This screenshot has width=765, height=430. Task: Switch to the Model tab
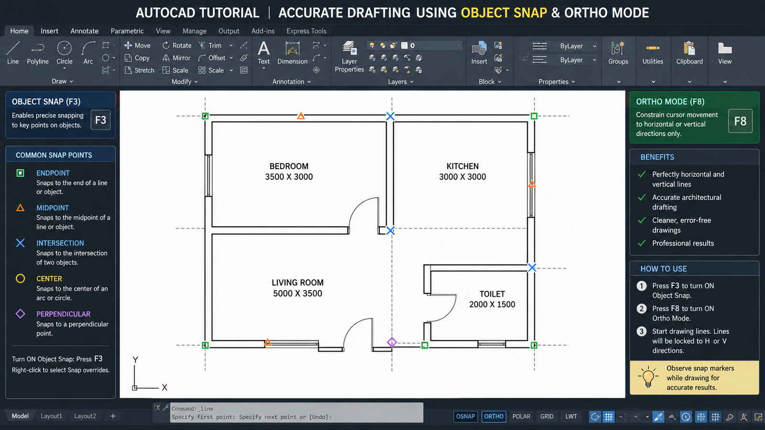pos(20,416)
